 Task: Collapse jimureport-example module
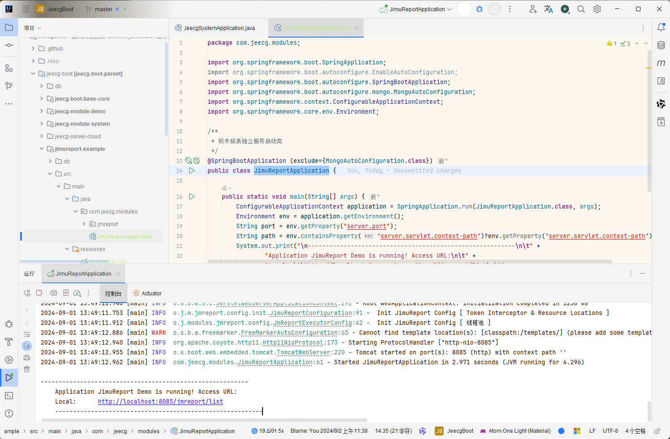42,149
